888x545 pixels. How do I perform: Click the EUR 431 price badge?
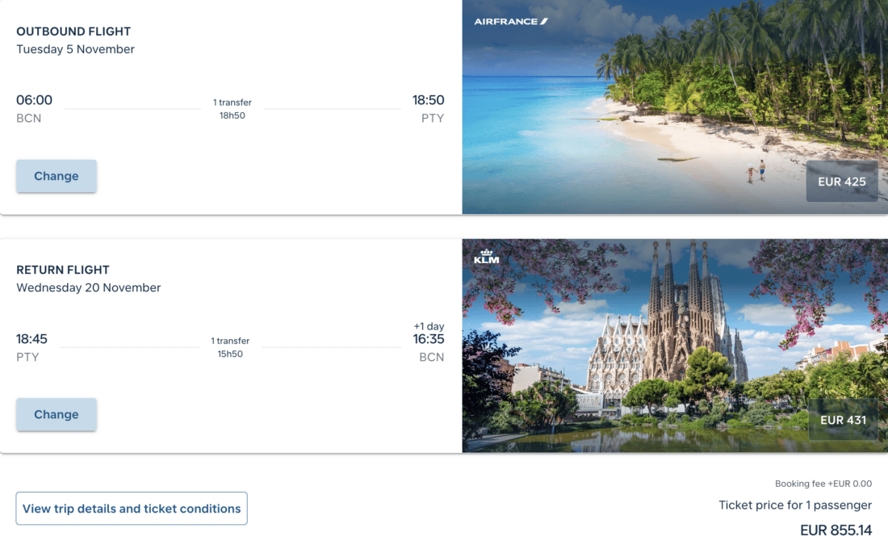coord(843,420)
